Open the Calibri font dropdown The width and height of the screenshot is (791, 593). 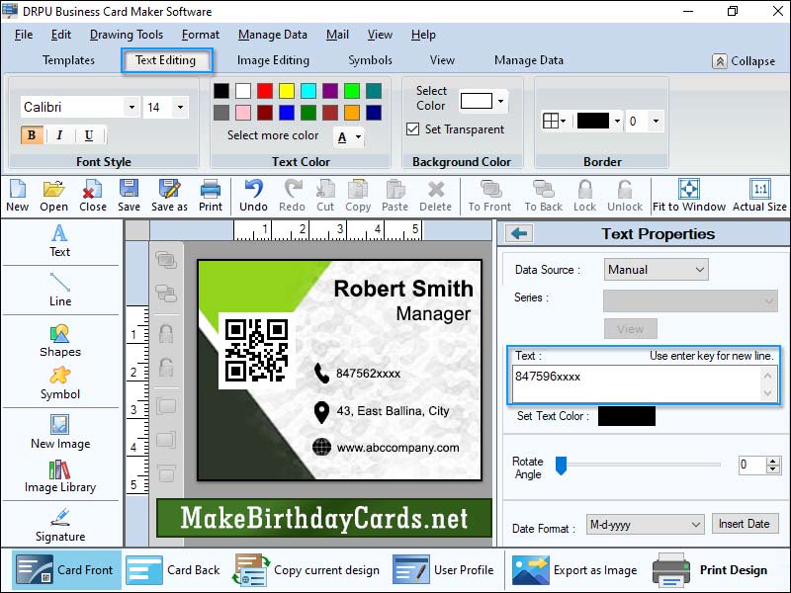pyautogui.click(x=132, y=106)
